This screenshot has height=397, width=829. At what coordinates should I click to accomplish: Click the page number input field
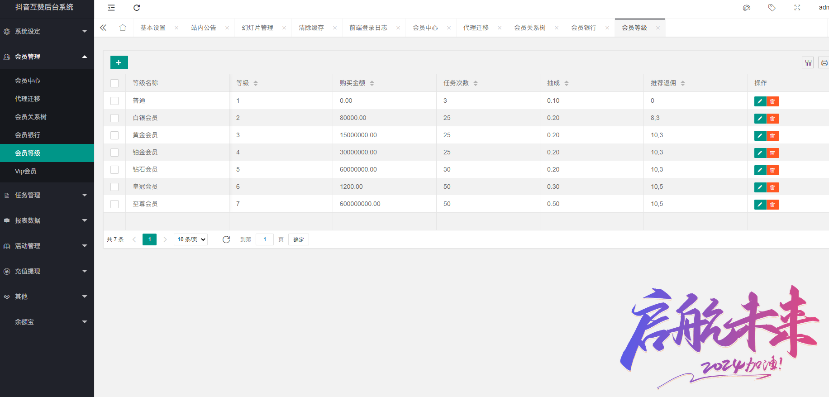click(265, 239)
